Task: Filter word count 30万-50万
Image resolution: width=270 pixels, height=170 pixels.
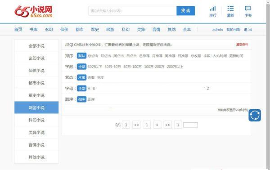Action: click(113, 67)
